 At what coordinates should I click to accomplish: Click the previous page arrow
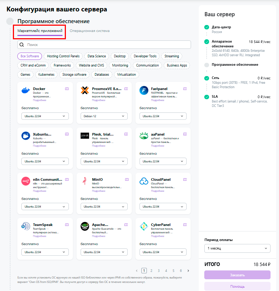(x=137, y=271)
